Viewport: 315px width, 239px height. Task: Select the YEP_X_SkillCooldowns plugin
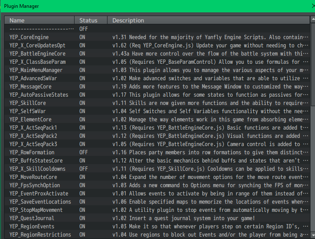pyautogui.click(x=157, y=169)
